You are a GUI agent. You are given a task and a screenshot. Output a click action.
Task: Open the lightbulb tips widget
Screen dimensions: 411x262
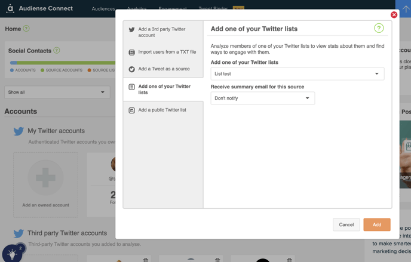(x=12, y=254)
